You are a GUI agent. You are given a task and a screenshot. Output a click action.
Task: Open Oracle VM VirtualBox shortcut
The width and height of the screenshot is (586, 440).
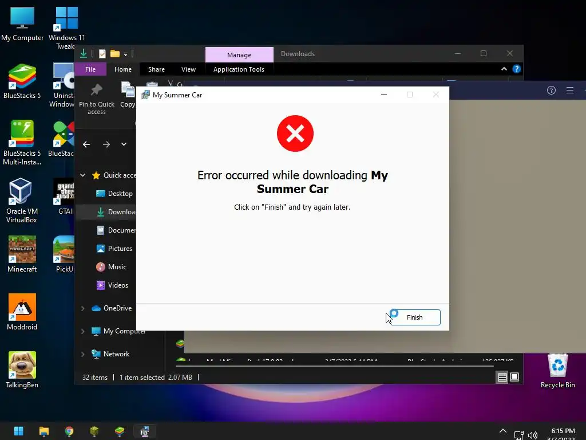pos(21,201)
